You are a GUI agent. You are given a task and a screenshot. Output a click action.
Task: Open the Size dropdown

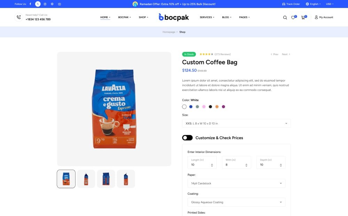click(236, 123)
